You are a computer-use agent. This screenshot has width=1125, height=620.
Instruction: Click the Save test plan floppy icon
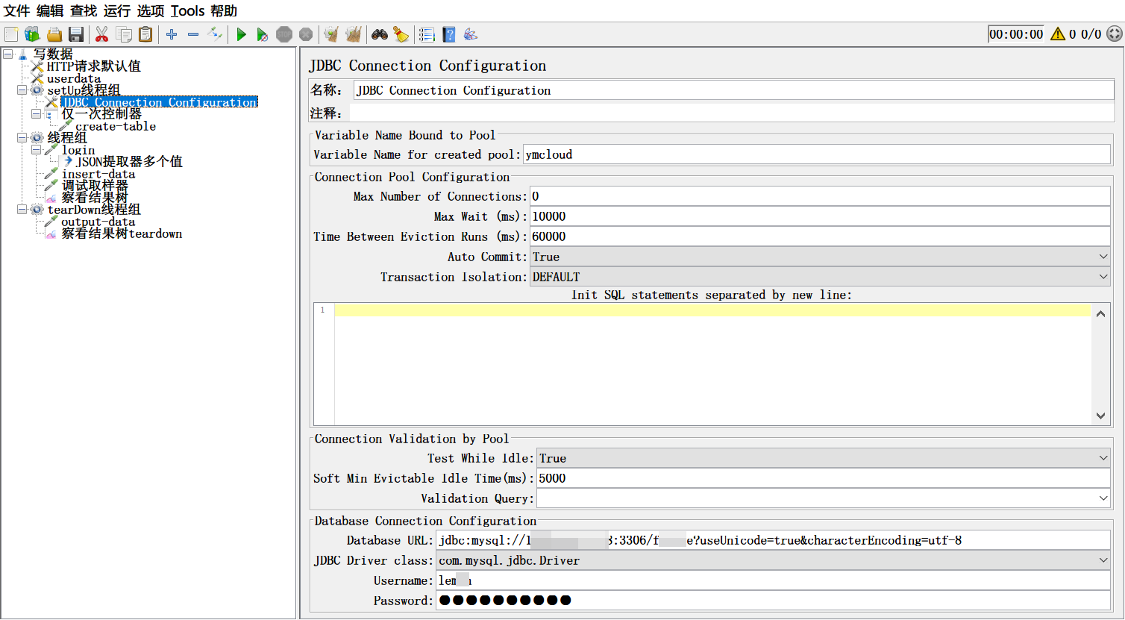pyautogui.click(x=75, y=34)
